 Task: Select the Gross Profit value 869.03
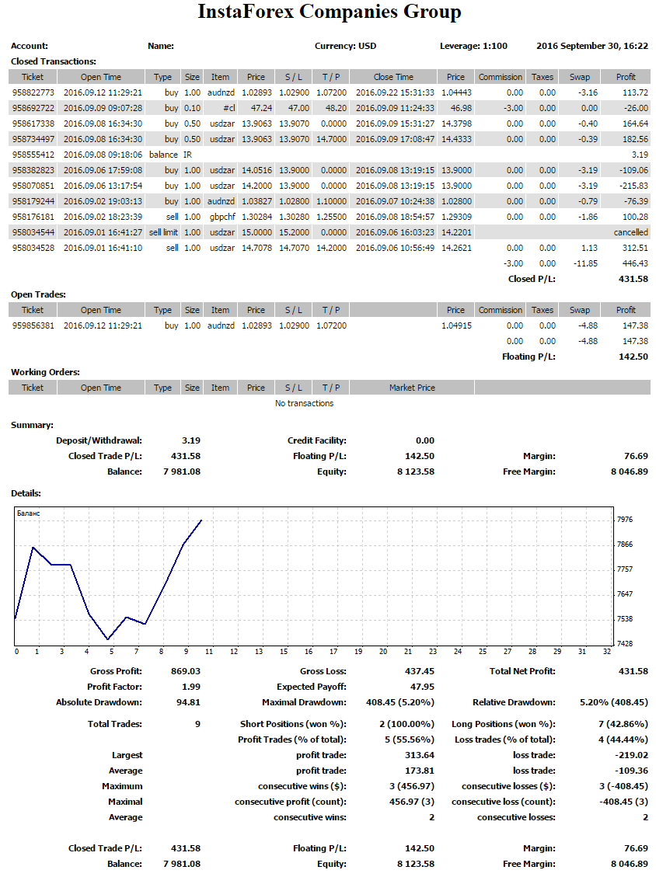(x=186, y=671)
